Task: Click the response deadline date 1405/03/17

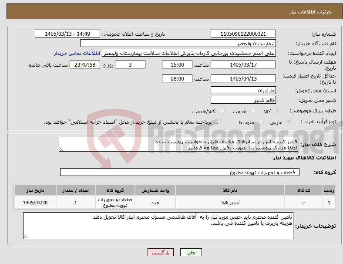Action: pyautogui.click(x=243, y=65)
